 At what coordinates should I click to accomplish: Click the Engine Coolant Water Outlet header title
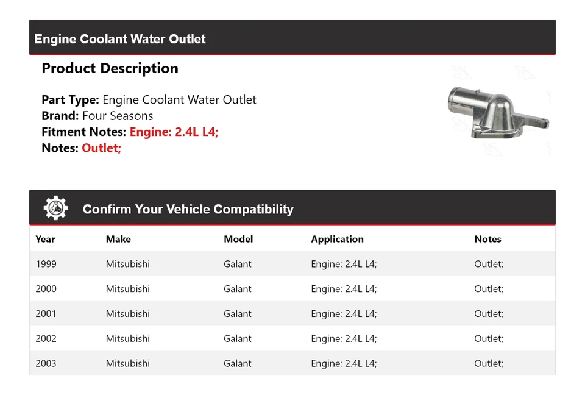pos(120,39)
